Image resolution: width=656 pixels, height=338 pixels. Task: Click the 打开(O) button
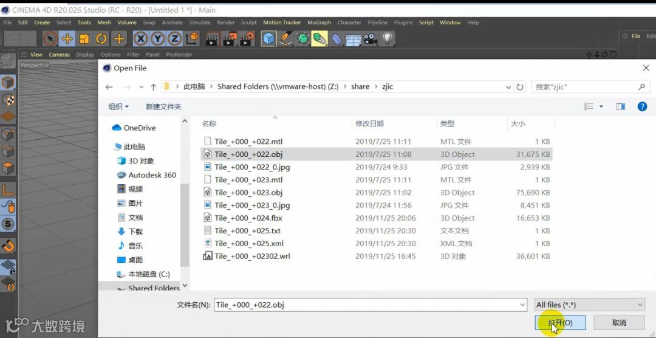(x=560, y=323)
